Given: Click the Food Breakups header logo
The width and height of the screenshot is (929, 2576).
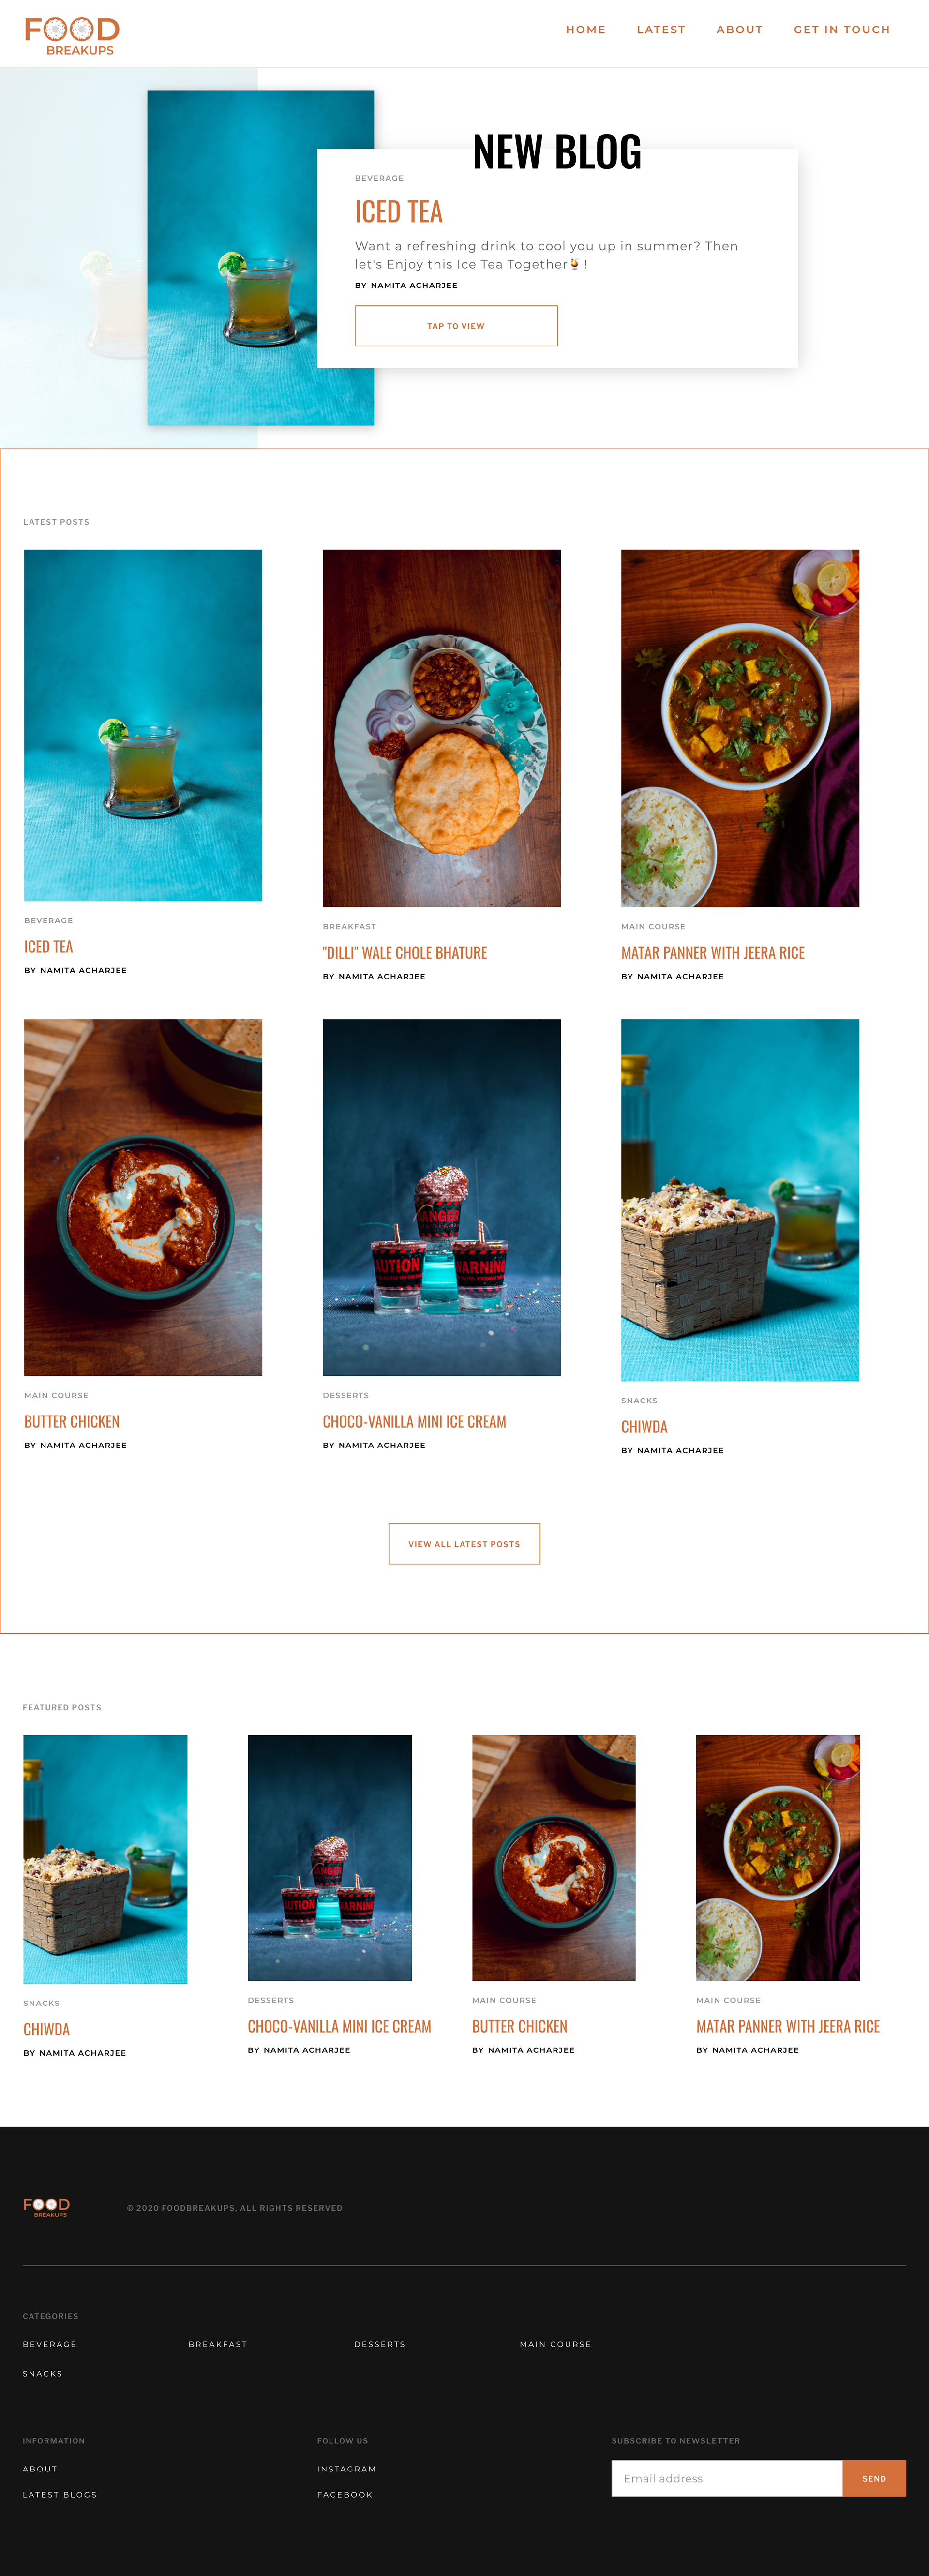Looking at the screenshot, I should 72,36.
